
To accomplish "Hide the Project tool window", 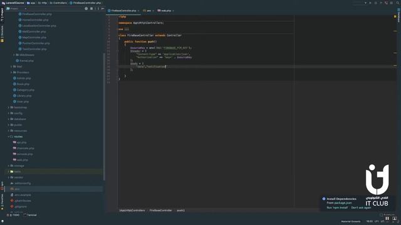I will pyautogui.click(x=103, y=9).
